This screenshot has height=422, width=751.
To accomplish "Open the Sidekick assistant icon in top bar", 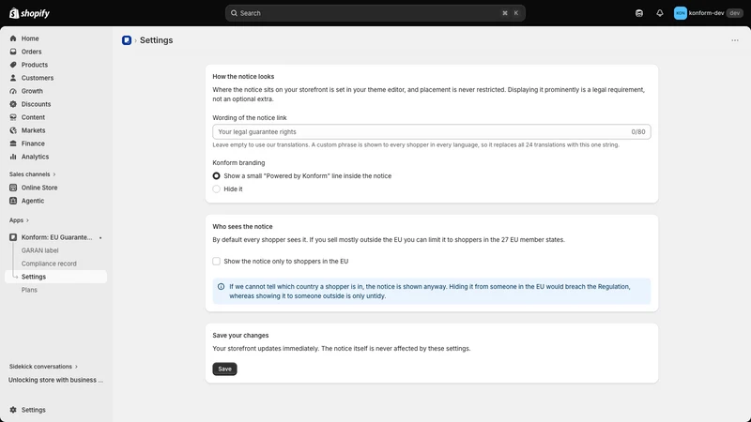I will 639,13.
